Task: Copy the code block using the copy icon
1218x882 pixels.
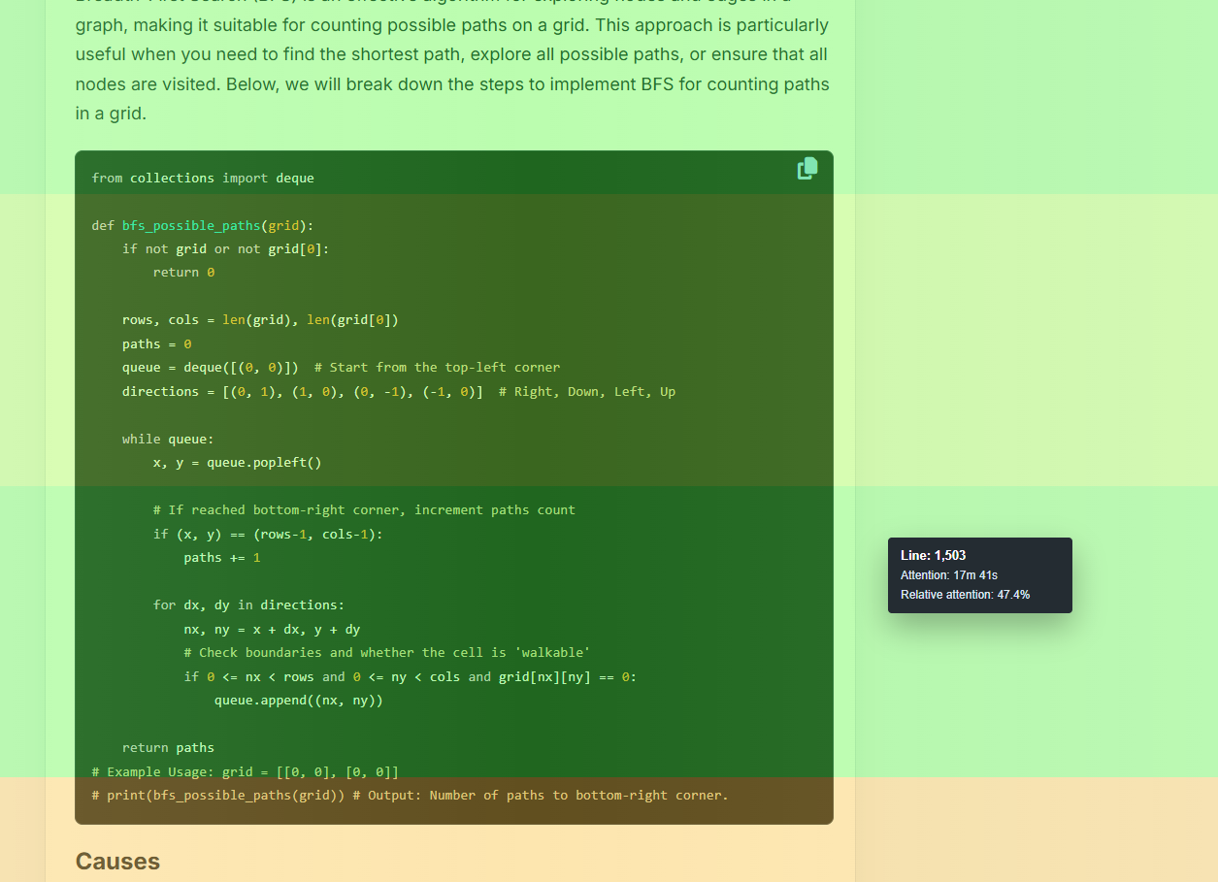Action: [x=807, y=169]
